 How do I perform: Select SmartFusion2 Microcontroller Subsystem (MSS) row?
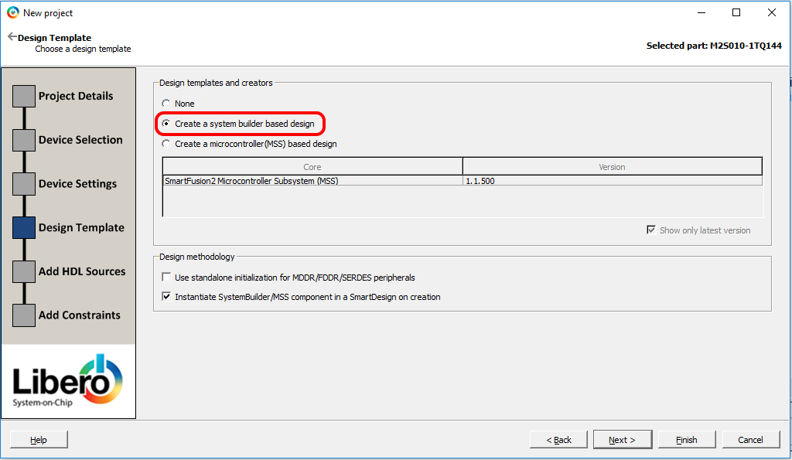pyautogui.click(x=463, y=181)
